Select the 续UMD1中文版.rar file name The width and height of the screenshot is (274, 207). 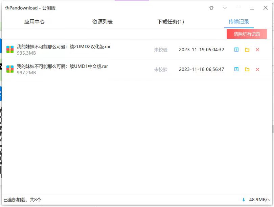pyautogui.click(x=62, y=67)
